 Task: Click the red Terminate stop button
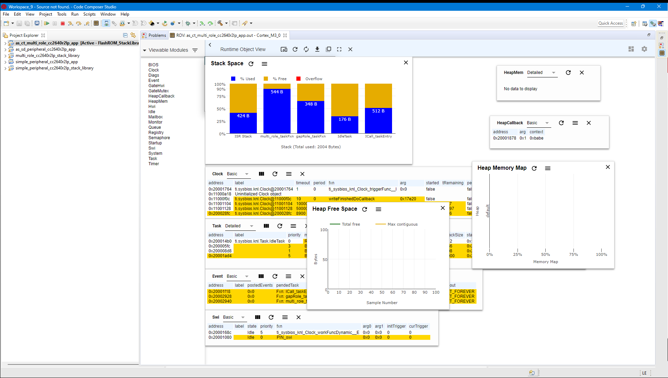pyautogui.click(x=63, y=23)
